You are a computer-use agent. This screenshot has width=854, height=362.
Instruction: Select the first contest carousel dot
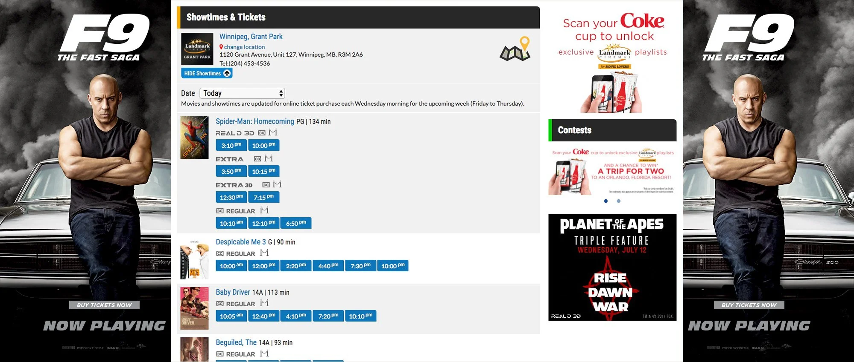pyautogui.click(x=606, y=201)
